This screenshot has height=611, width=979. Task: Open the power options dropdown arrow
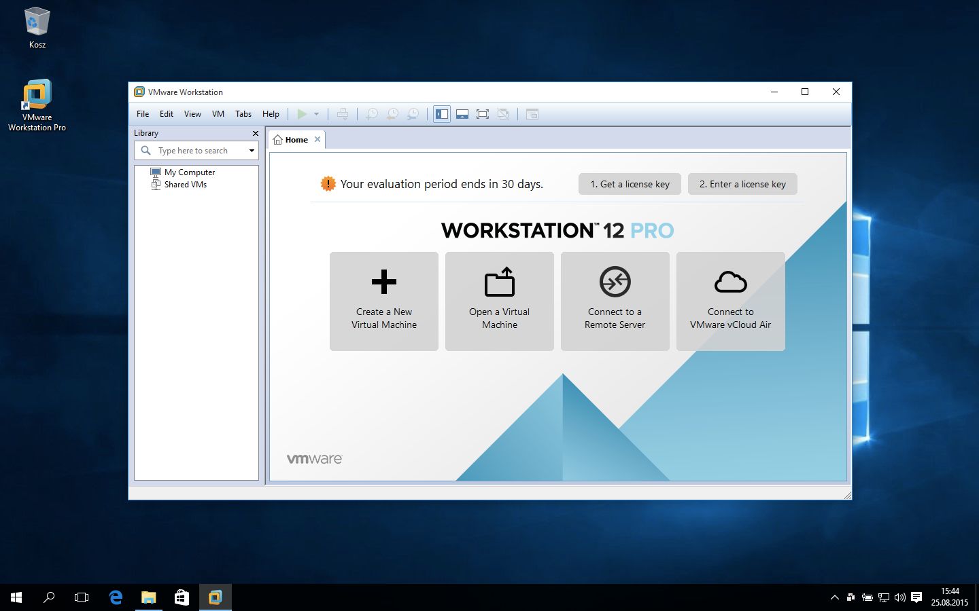tap(316, 114)
